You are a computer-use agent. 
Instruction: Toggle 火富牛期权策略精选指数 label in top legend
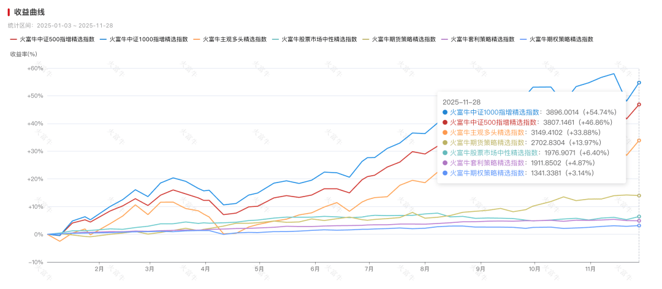click(x=561, y=39)
